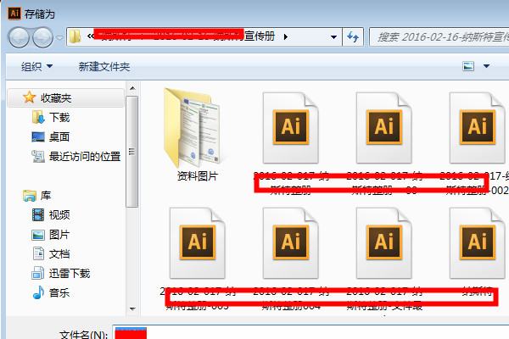509x339 pixels.
Task: Expand the arrow after 宣传册 in the path
Action: tap(286, 36)
